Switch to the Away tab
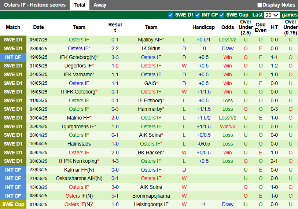This screenshot has height=209, width=298. [x=100, y=5]
